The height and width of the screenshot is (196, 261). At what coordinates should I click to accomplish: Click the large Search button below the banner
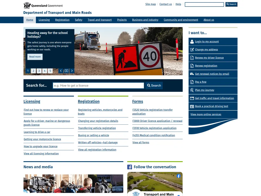[x=154, y=85]
